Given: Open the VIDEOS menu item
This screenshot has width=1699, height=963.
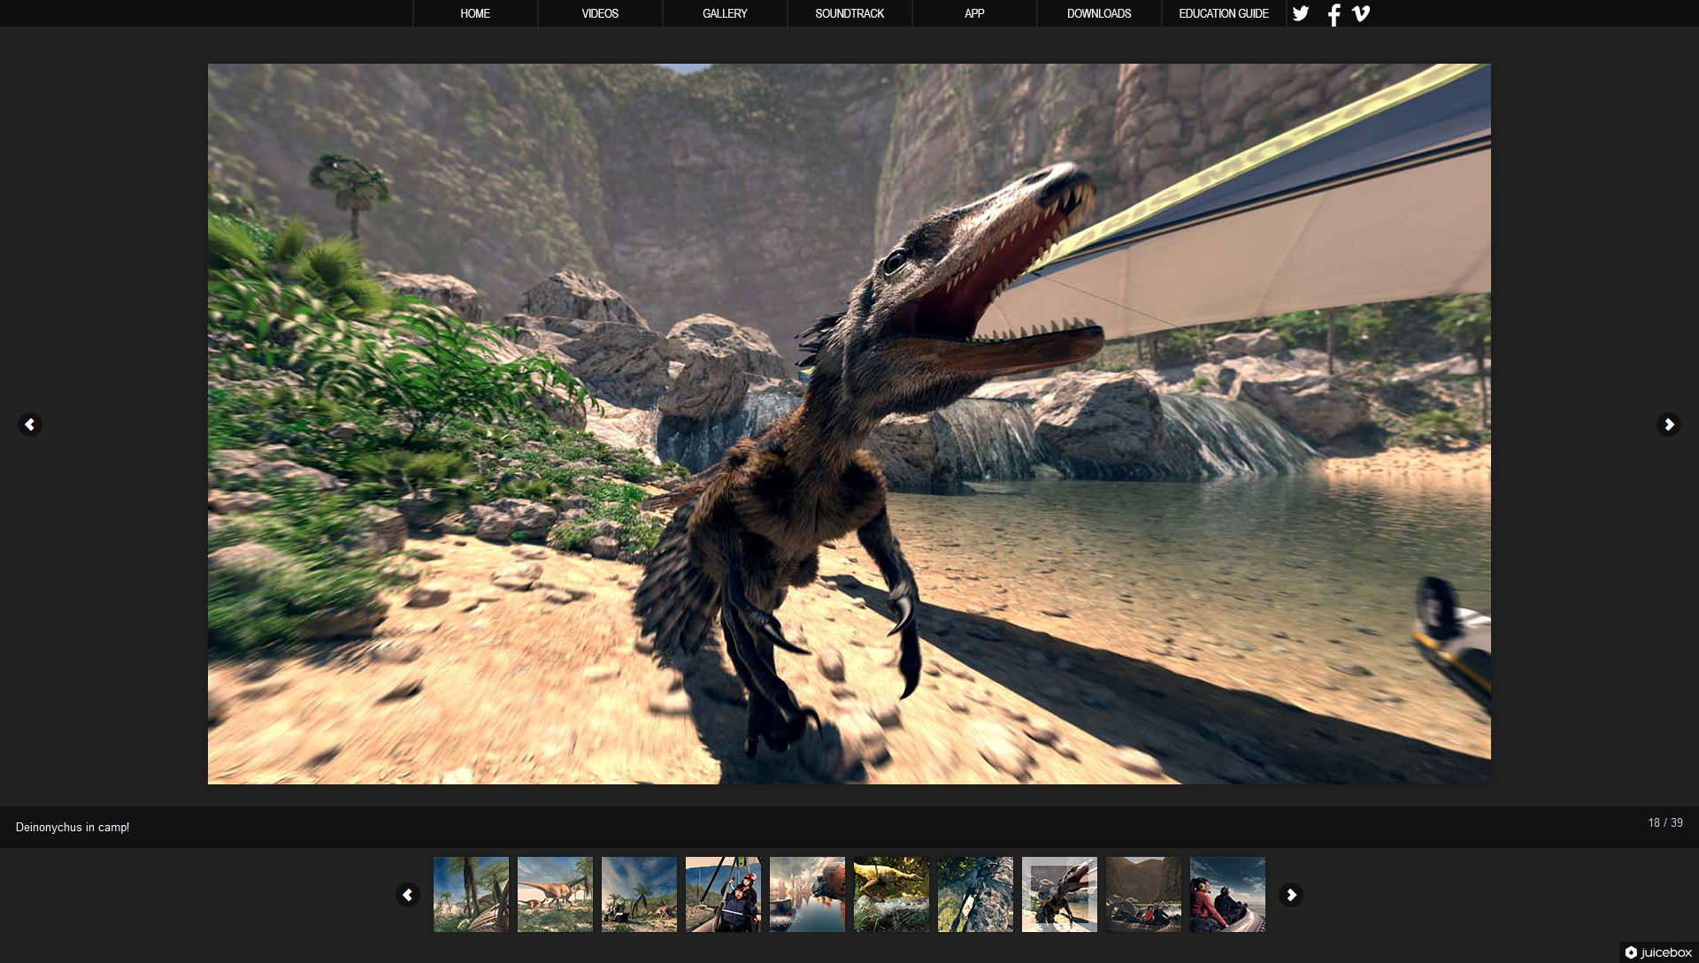Looking at the screenshot, I should (x=600, y=13).
